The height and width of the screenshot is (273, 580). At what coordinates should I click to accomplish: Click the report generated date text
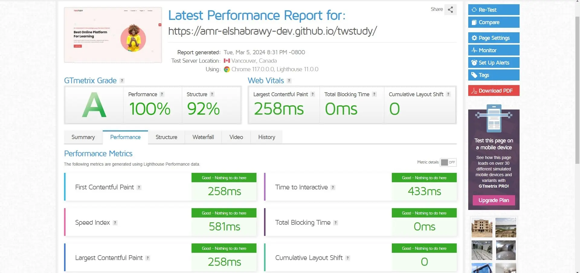(264, 52)
